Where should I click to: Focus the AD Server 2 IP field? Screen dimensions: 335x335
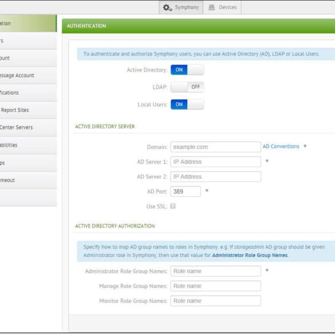[215, 177]
